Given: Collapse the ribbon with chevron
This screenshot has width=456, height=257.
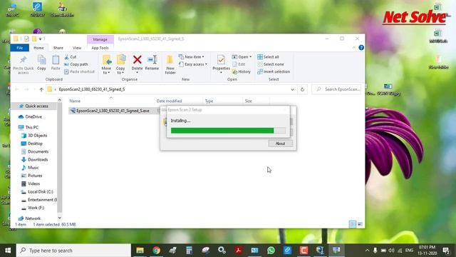Looking at the screenshot, I should [354, 48].
